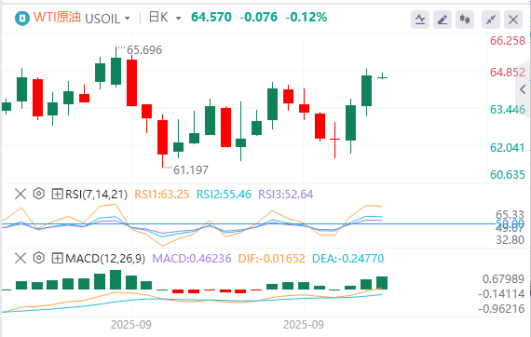
Task: Expand the MACD indicator pane
Action: (57, 259)
